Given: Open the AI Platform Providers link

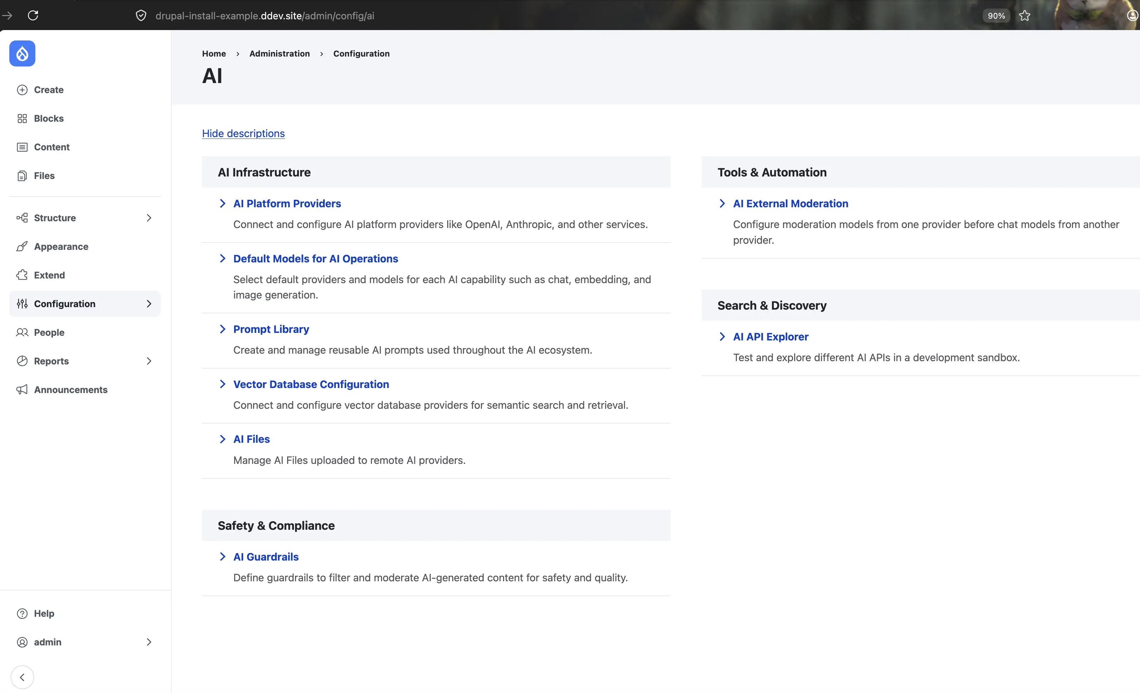Looking at the screenshot, I should coord(287,204).
